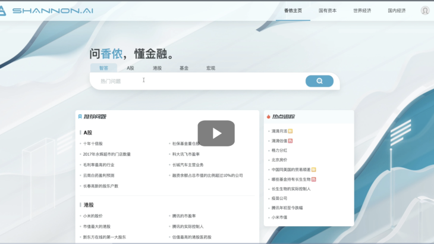Select 估值最高的港股医药股 question
This screenshot has height=244, width=434.
pos(191,237)
